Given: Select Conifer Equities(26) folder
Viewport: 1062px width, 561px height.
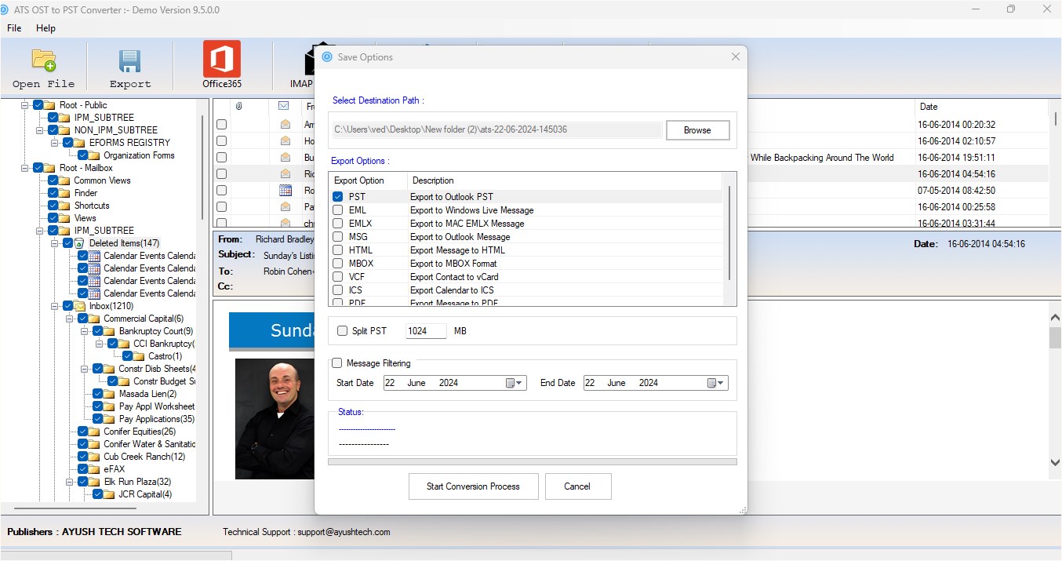Looking at the screenshot, I should tap(140, 432).
